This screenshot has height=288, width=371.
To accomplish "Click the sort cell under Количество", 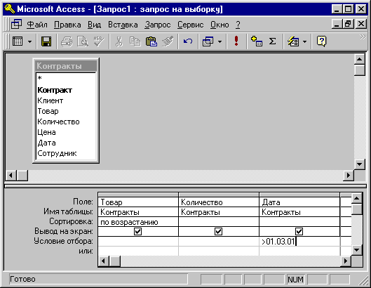I will point(219,222).
